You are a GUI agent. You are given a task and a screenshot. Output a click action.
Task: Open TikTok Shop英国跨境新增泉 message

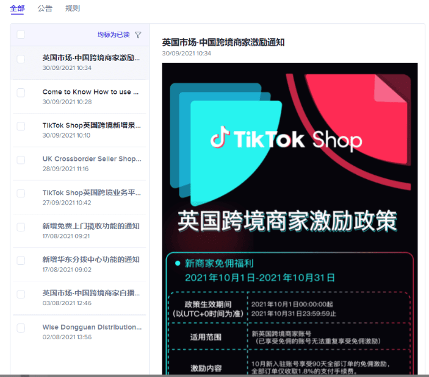79,130
